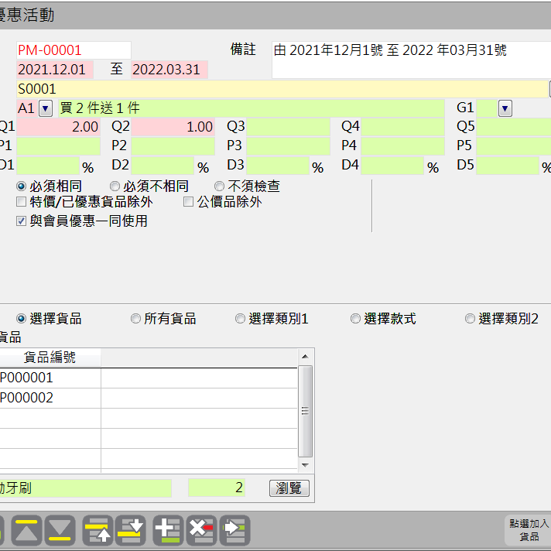Viewport: 551px width, 551px height.
Task: Select the 所有貨品 radio button
Action: coord(135,319)
